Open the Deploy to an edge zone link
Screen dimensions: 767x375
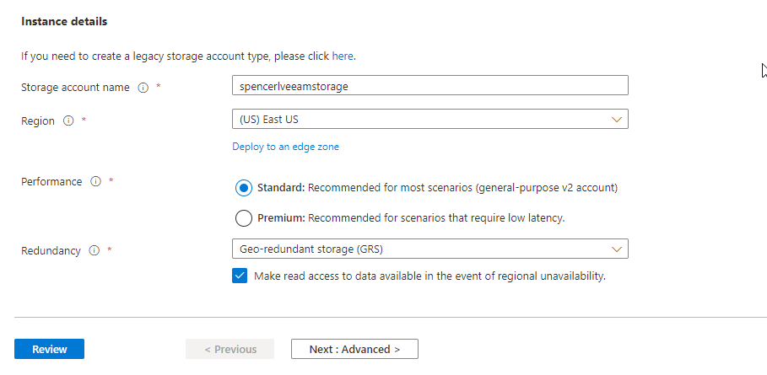click(286, 147)
